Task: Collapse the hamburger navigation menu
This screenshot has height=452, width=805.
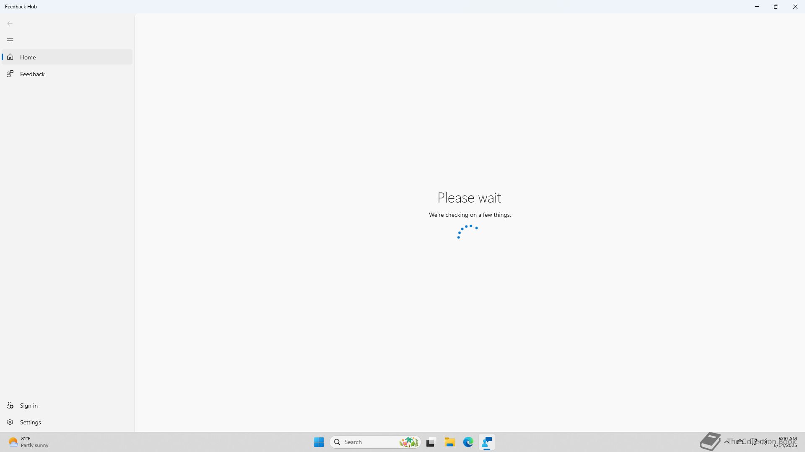Action: click(10, 40)
